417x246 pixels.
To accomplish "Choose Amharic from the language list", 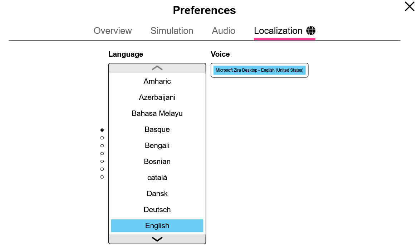I will 157,81.
